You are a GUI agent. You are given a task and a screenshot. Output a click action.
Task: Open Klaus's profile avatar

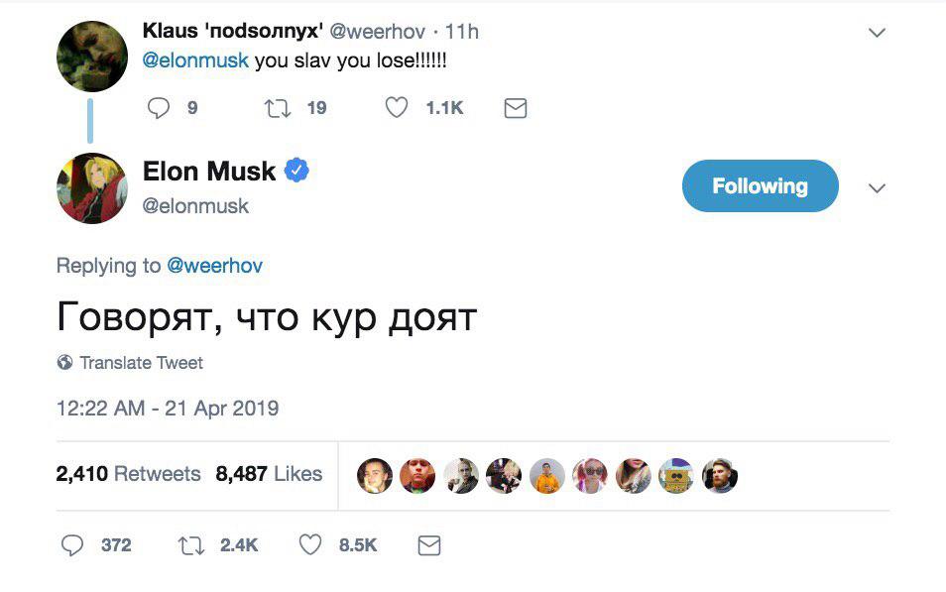pyautogui.click(x=92, y=56)
